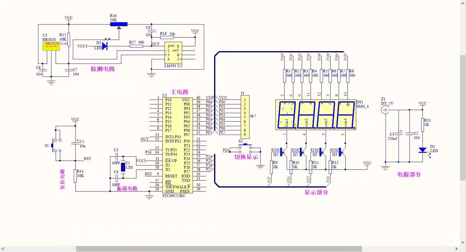Click the HR3020 hall sensor symbol U3
The image size is (466, 252).
click(51, 46)
